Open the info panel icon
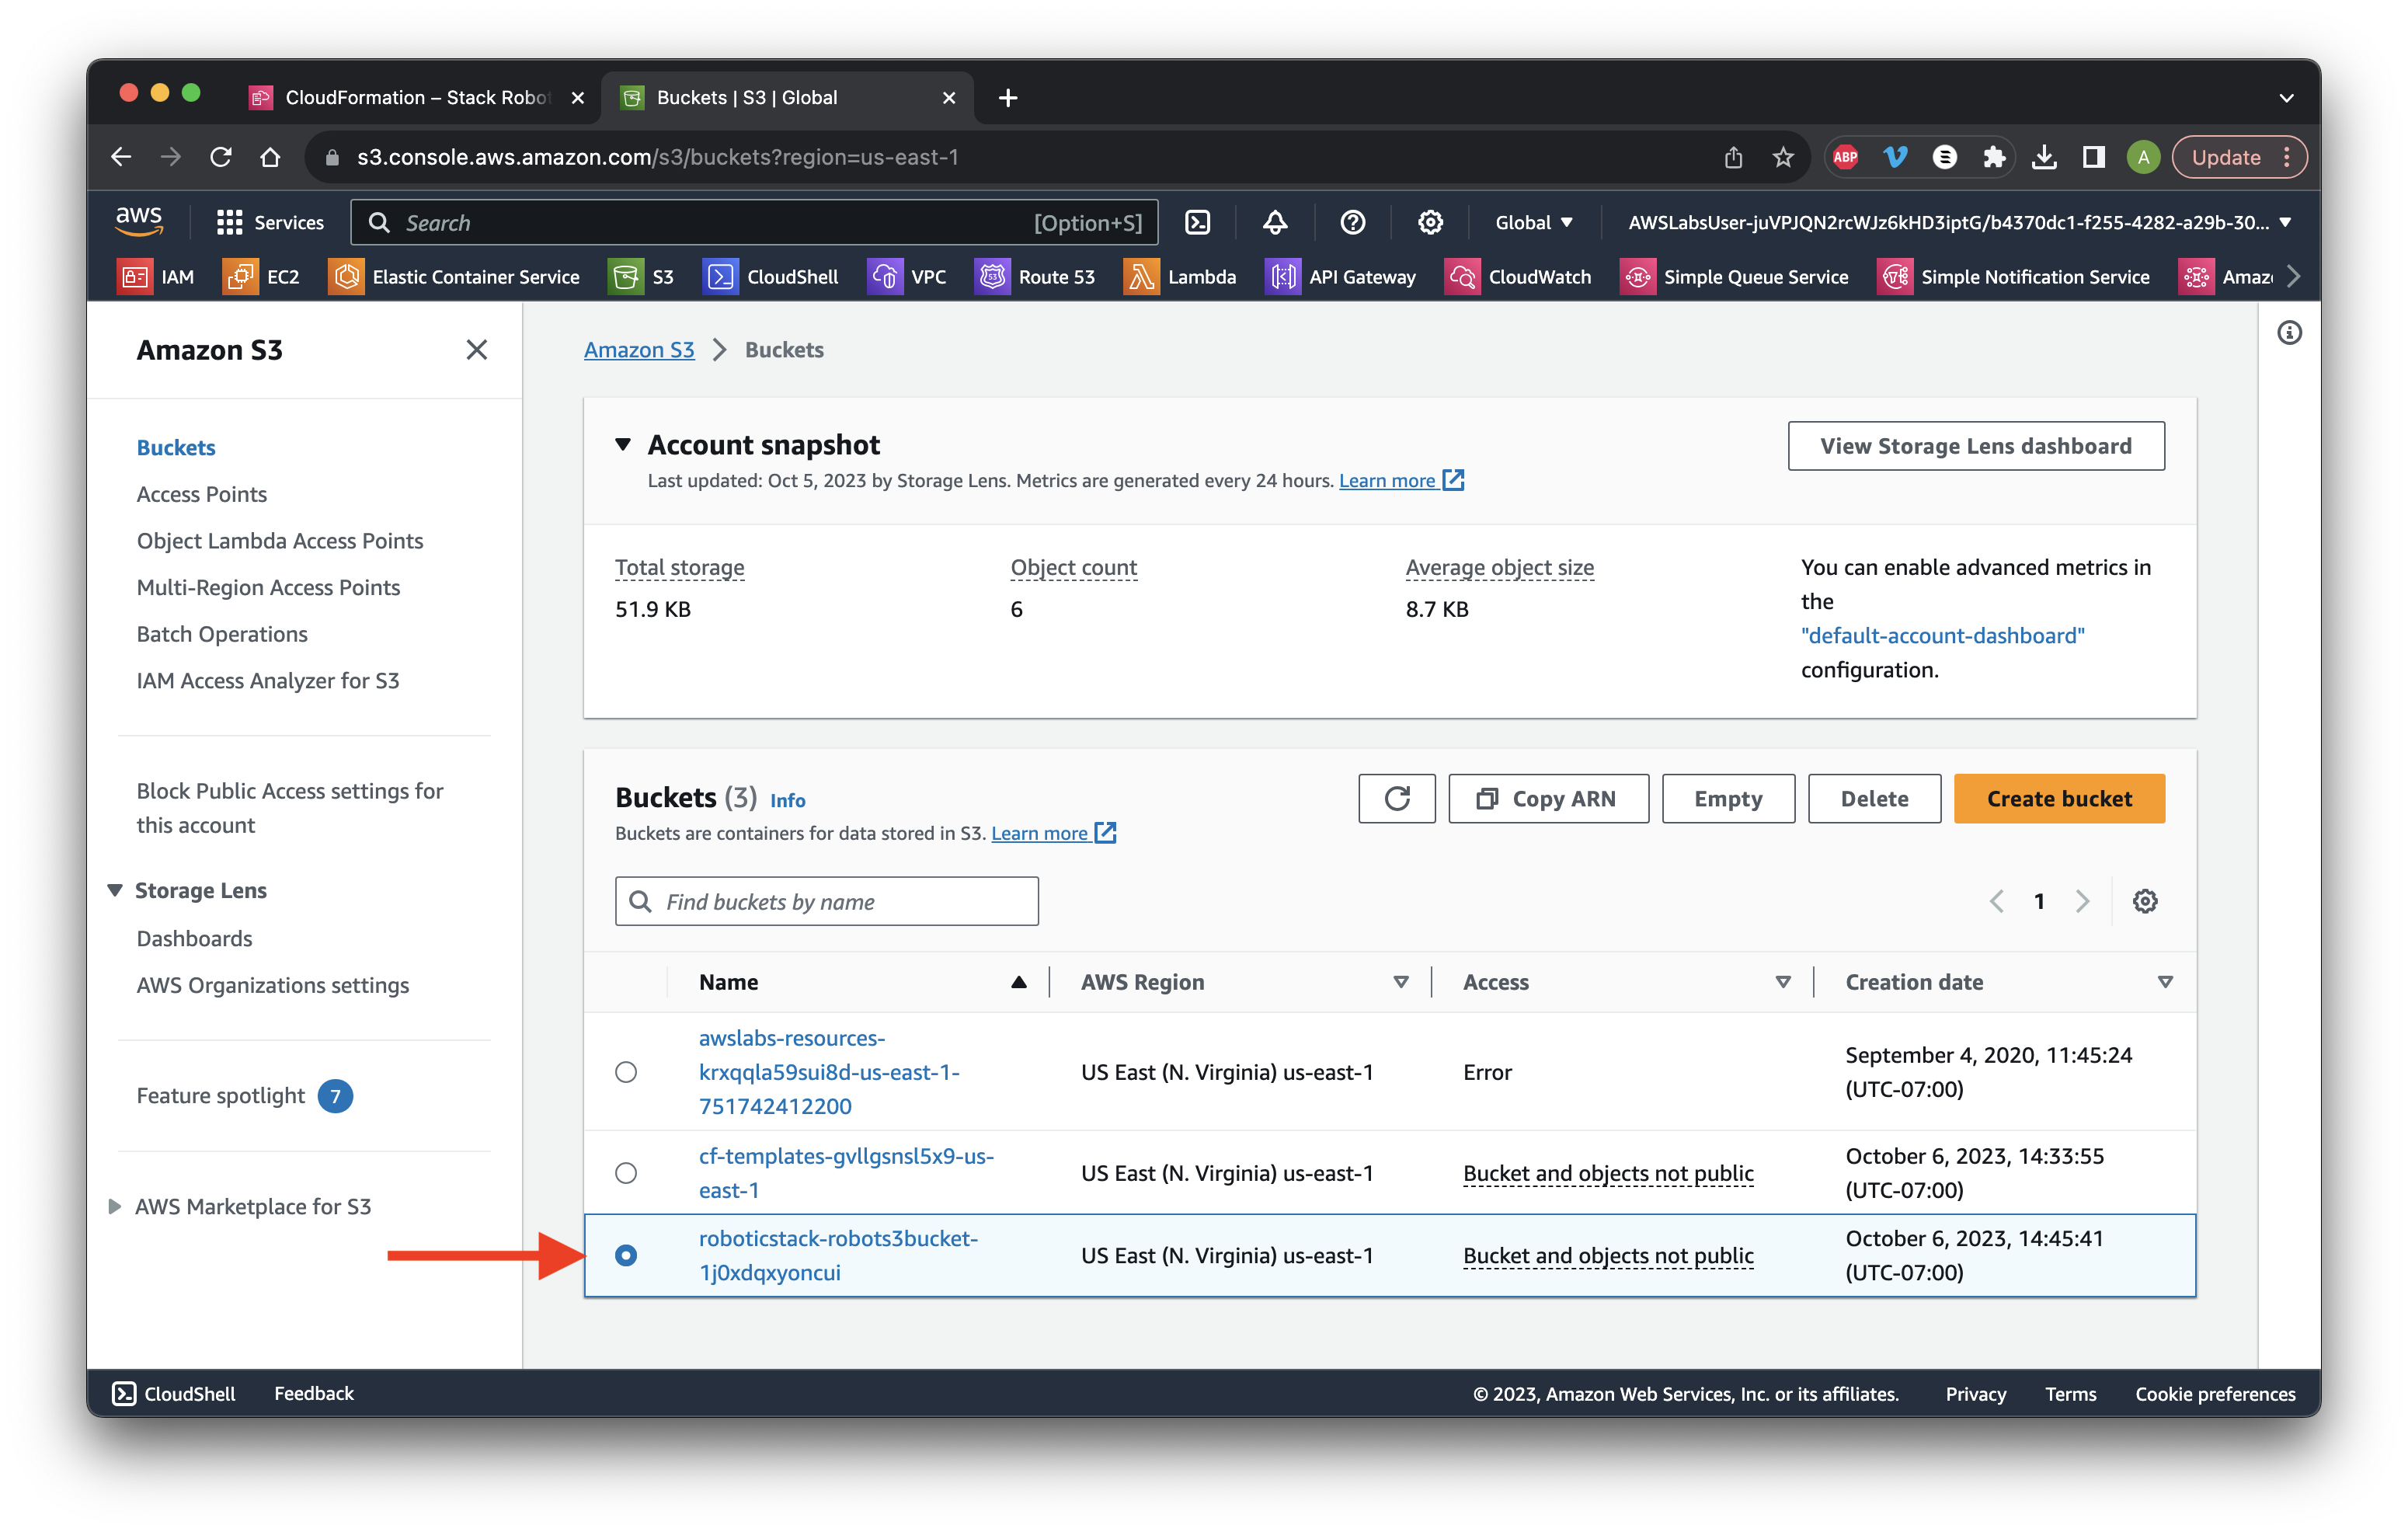Image resolution: width=2408 pixels, height=1532 pixels. pos(2288,333)
